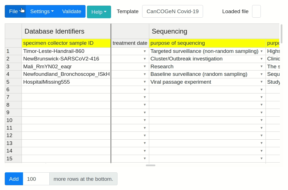Click the Sequencing section header
Image resolution: width=288 pixels, height=190 pixels.
tap(169, 31)
